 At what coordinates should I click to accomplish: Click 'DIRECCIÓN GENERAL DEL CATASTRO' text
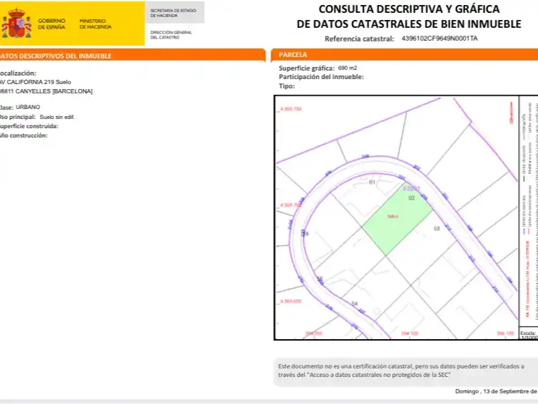pyautogui.click(x=171, y=35)
